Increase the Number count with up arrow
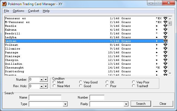Image resolution: width=177 pixels, height=111 pixels. [41, 80]
